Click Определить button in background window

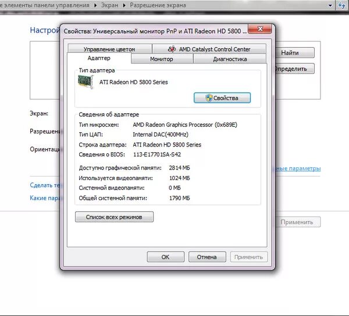click(x=295, y=69)
